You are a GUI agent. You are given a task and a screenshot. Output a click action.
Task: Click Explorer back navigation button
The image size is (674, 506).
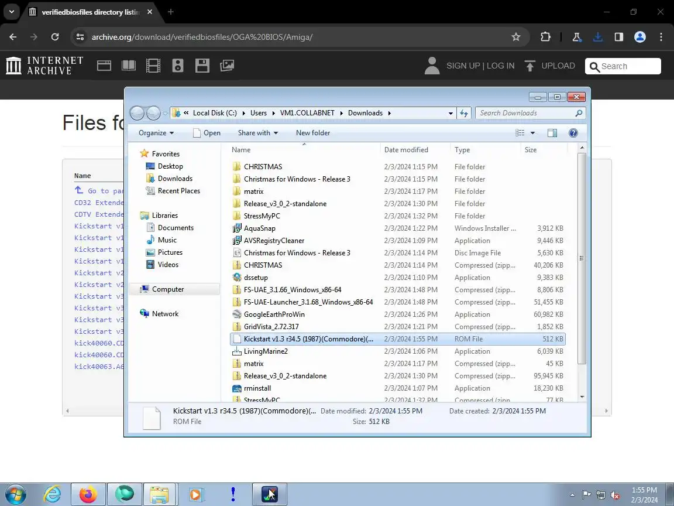click(137, 113)
